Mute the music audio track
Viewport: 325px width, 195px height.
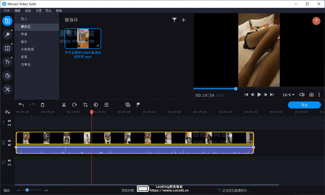click(x=9, y=161)
